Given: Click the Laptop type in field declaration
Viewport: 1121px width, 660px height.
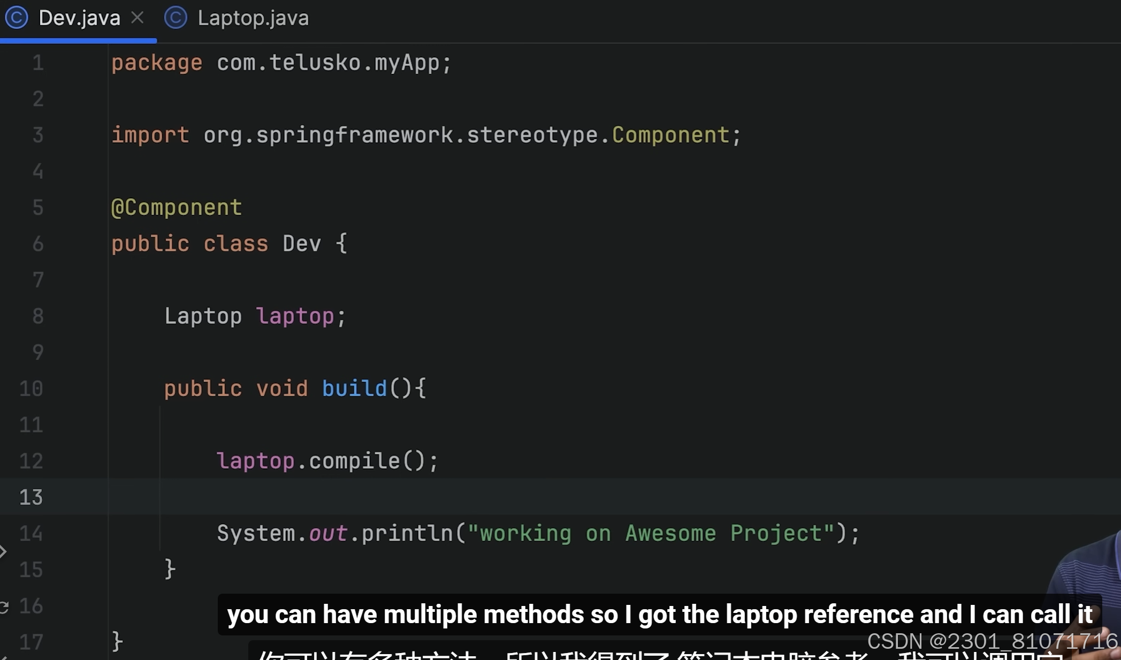Looking at the screenshot, I should pyautogui.click(x=203, y=316).
